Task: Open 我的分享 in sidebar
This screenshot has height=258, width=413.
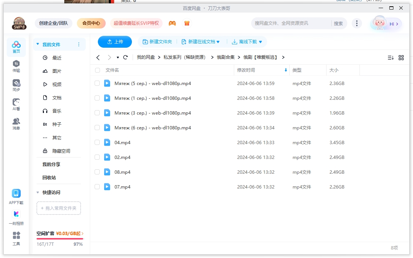Action: pos(51,164)
